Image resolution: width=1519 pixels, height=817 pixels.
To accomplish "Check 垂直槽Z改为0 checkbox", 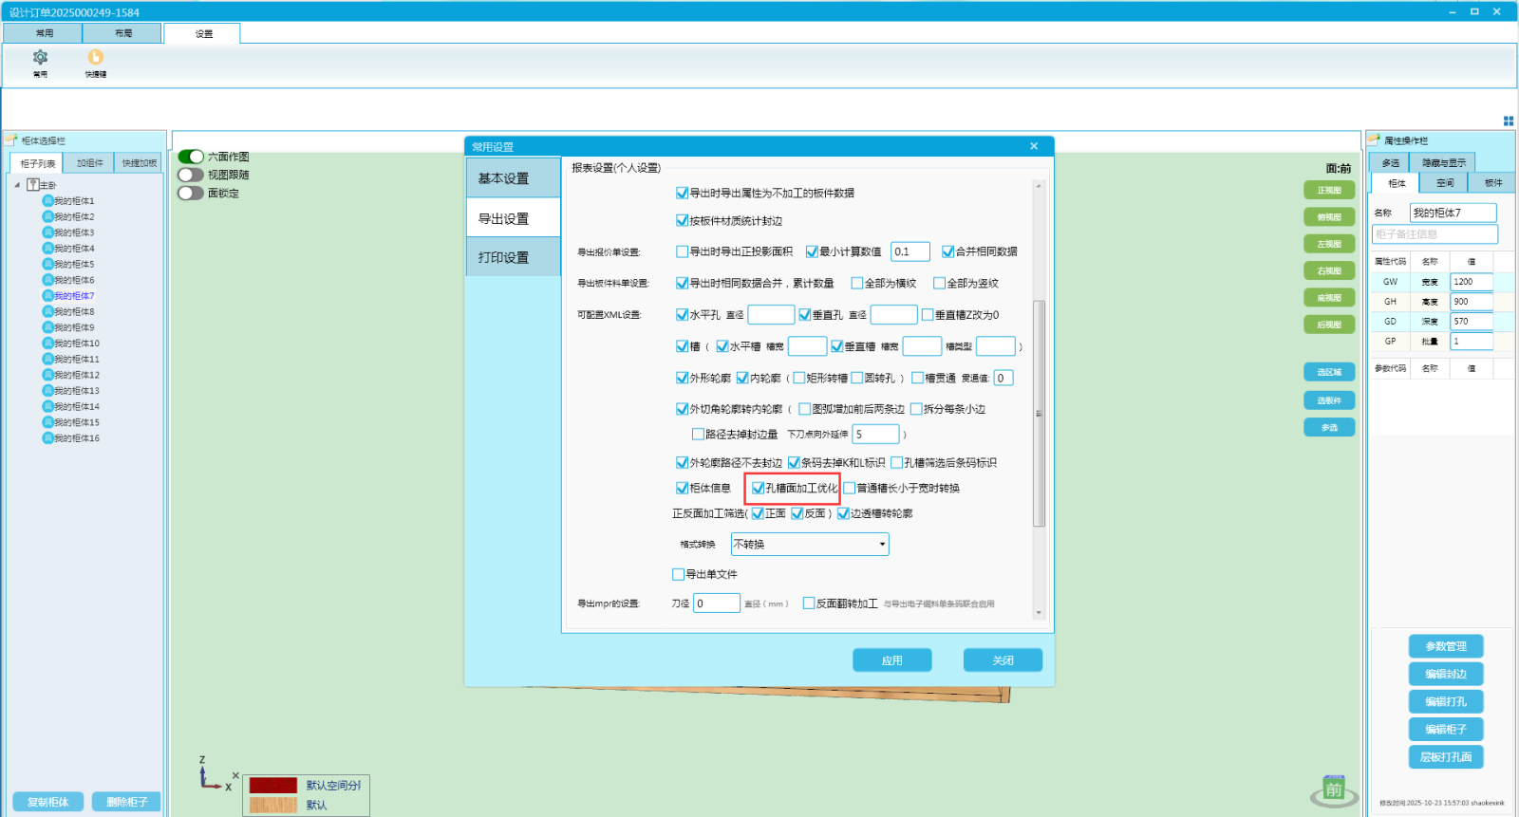I will click(928, 315).
